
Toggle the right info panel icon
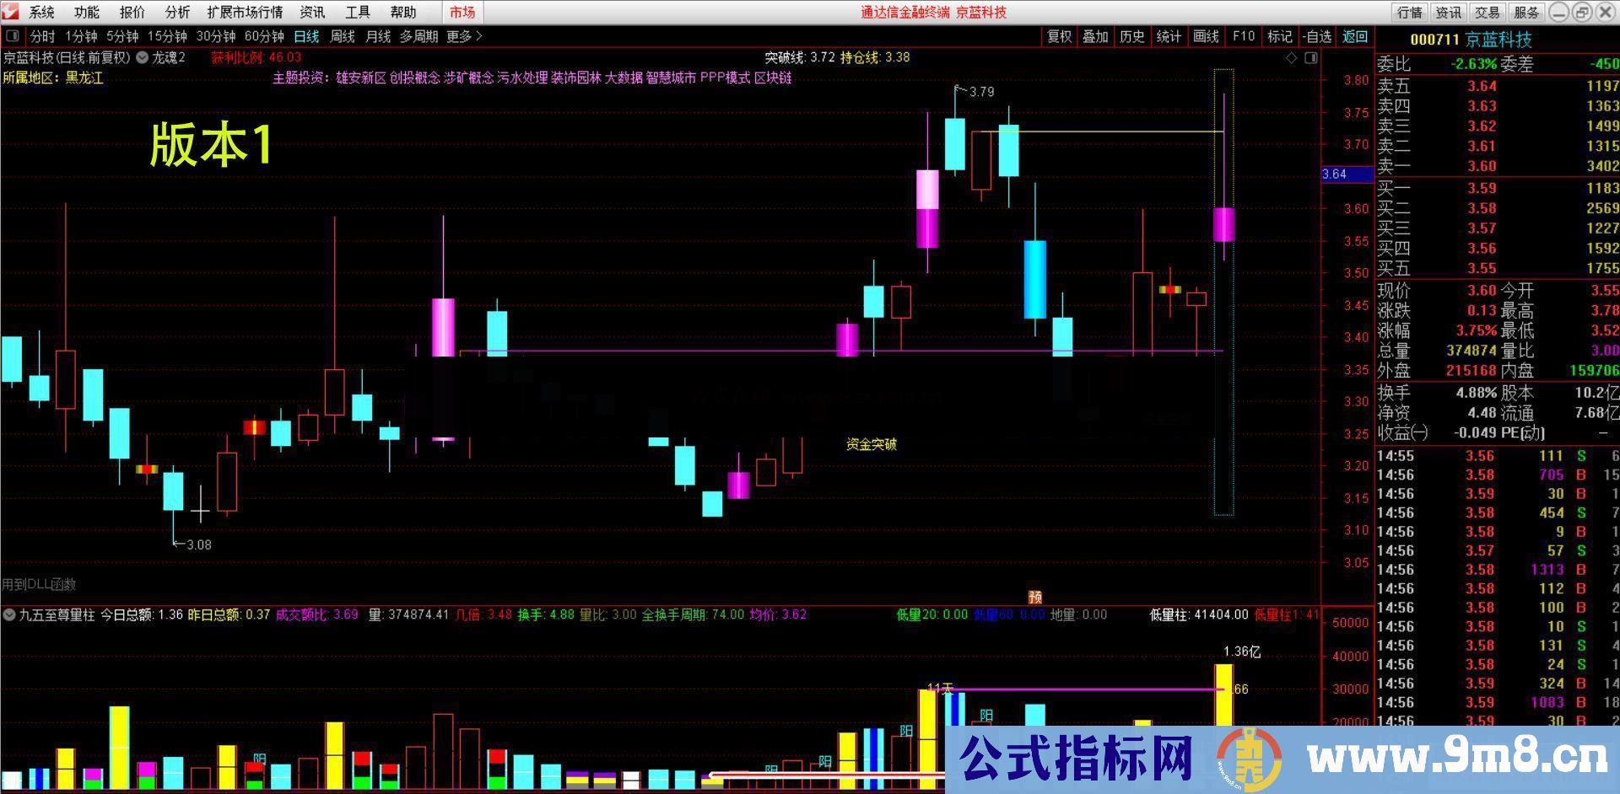(1310, 58)
